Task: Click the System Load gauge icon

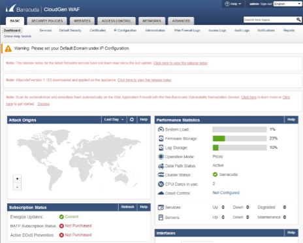Action: tap(161, 129)
